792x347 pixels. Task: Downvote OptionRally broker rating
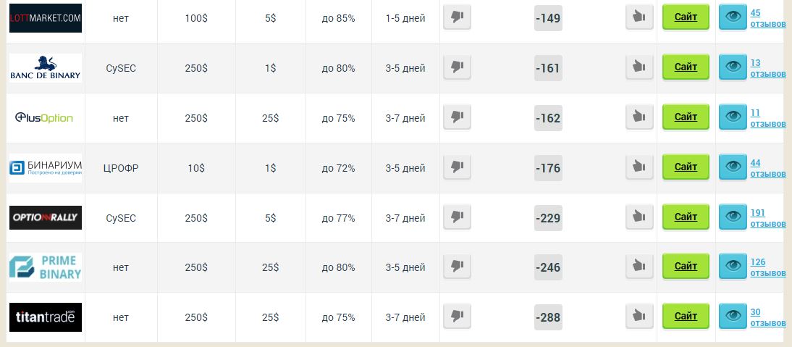pyautogui.click(x=457, y=217)
